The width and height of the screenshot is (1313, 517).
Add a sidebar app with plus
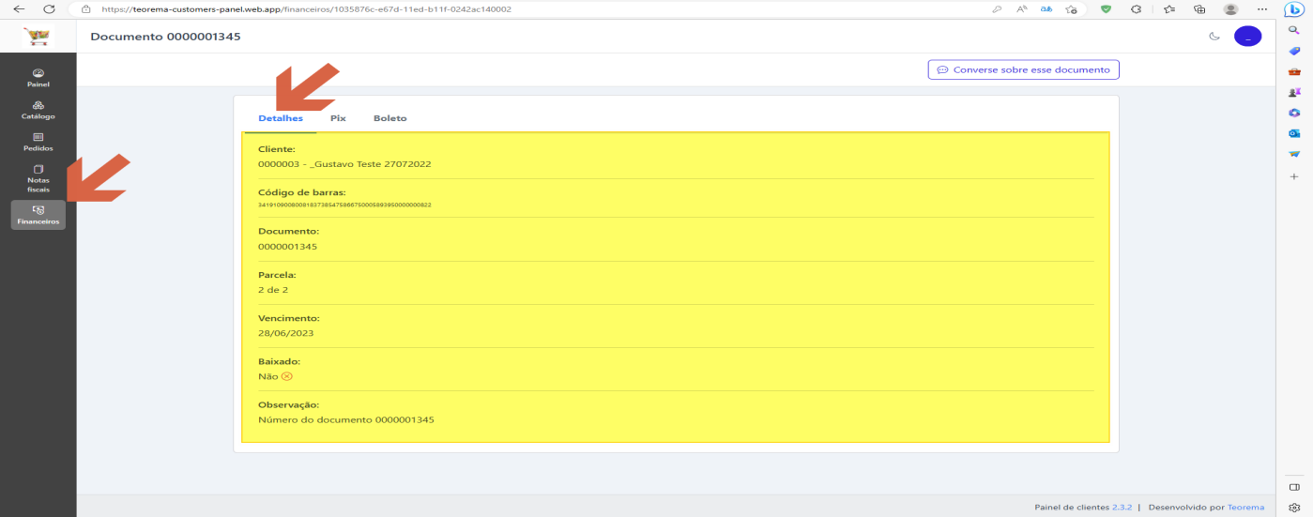[x=1294, y=176]
